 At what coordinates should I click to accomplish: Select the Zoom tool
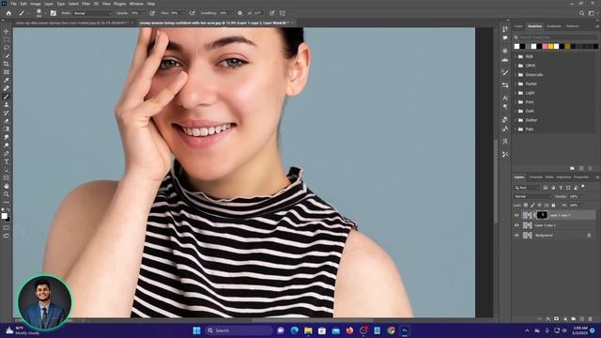tap(7, 194)
